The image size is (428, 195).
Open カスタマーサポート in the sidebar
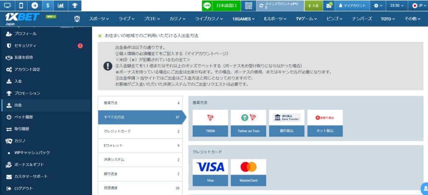(46, 177)
